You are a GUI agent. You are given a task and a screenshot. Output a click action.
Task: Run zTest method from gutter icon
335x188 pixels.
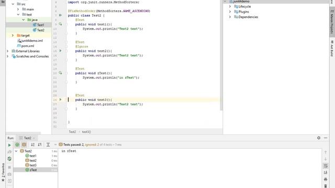click(x=61, y=73)
